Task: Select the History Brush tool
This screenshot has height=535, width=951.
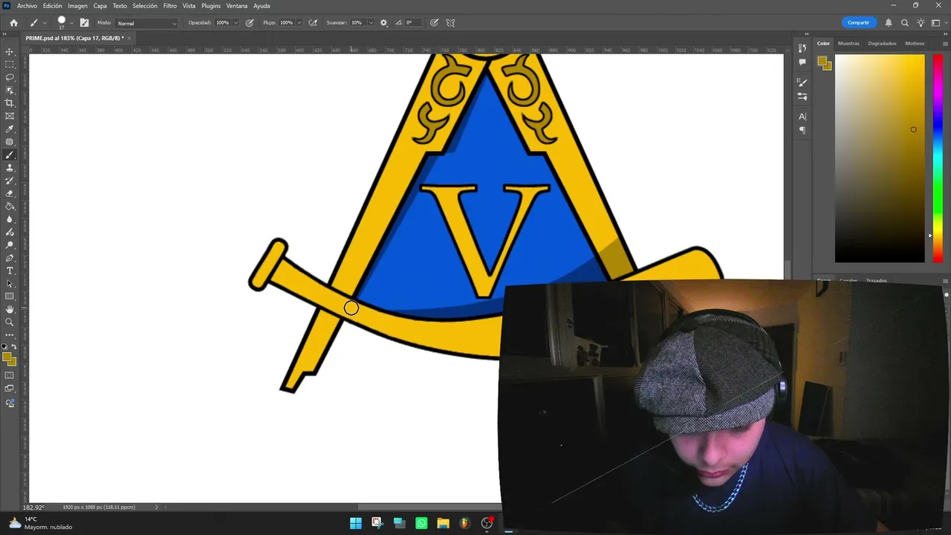Action: pos(10,181)
